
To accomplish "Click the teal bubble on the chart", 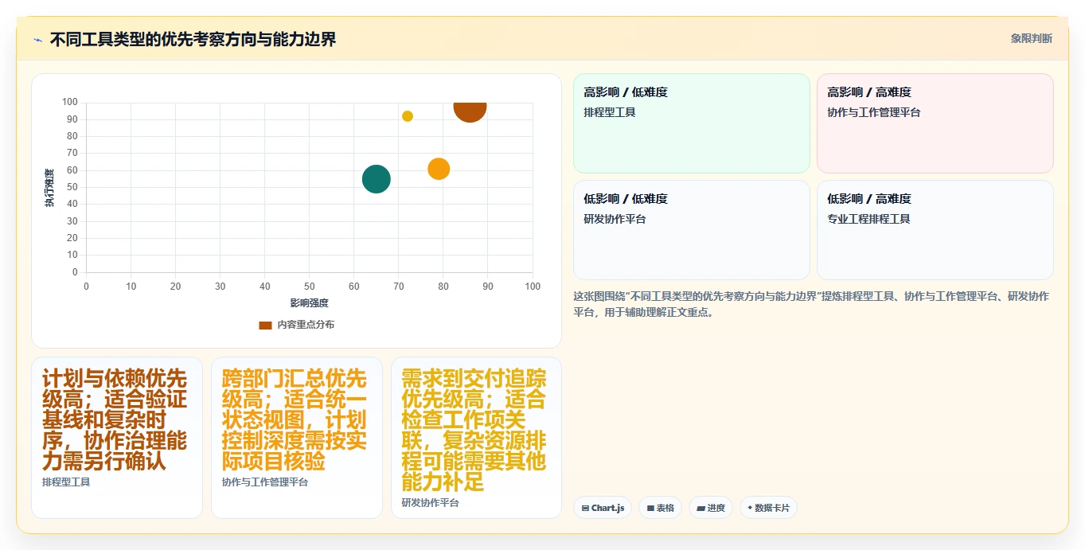I will pos(377,179).
